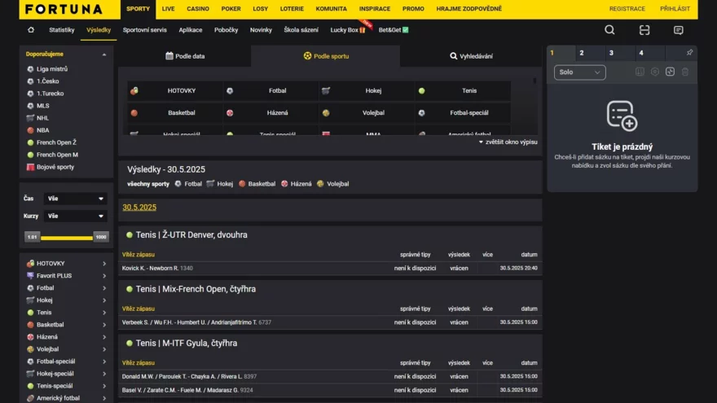Choose HOTOVKY in the sport grid

point(175,91)
